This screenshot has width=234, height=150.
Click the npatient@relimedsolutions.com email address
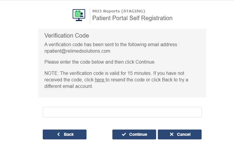77,51
